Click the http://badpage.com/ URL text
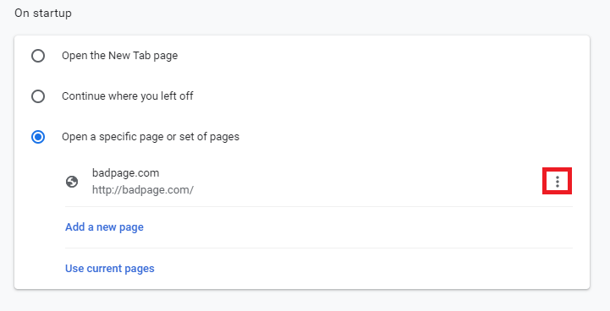610x311 pixels. click(143, 190)
